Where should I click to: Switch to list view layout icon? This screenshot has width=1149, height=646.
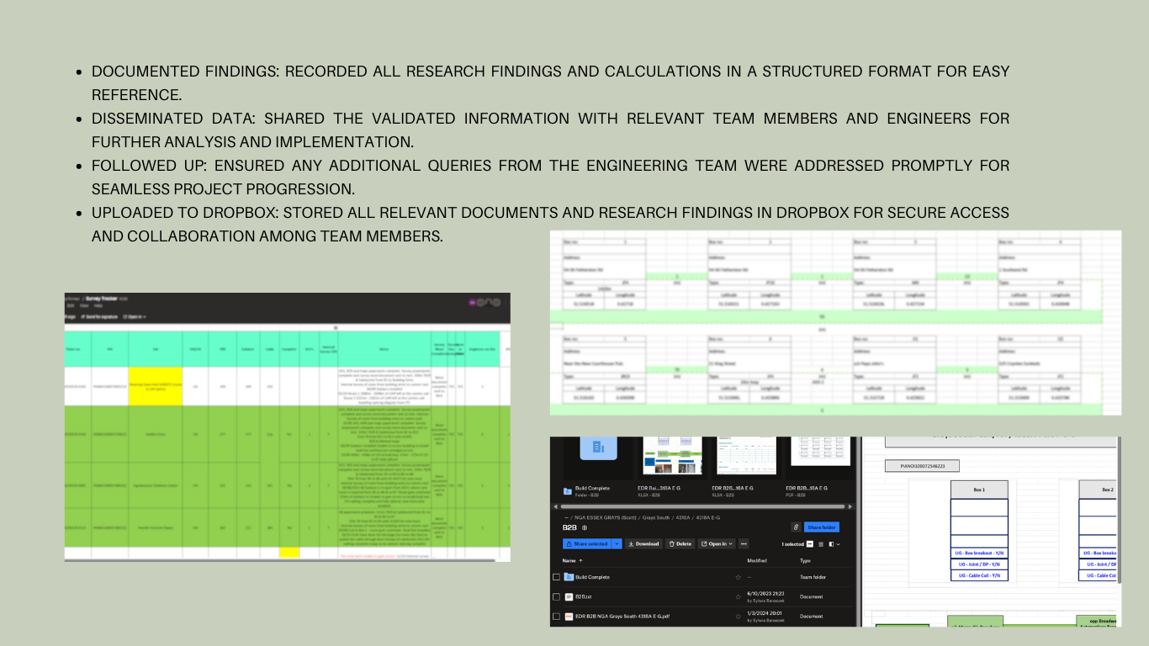click(821, 544)
